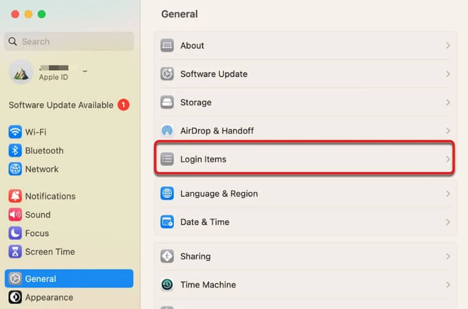Click the Sound speaker icon
Image resolution: width=468 pixels, height=309 pixels.
coord(15,215)
